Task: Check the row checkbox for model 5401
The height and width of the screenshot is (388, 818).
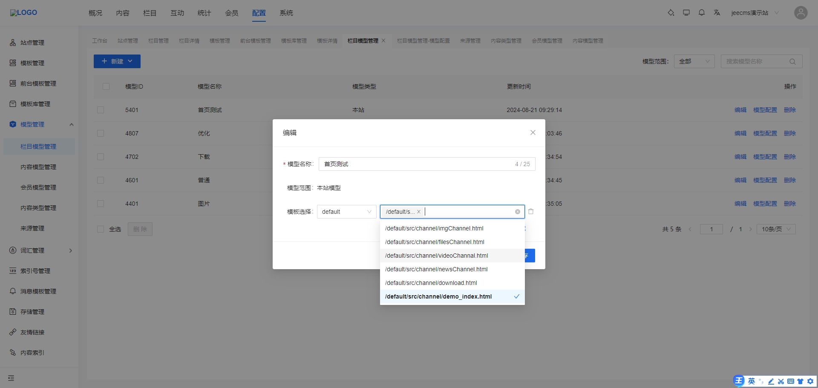Action: click(x=101, y=110)
